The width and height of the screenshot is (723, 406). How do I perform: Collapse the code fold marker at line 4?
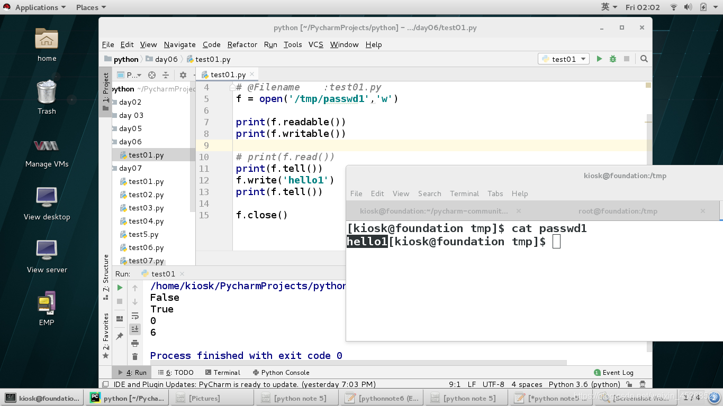coord(232,88)
